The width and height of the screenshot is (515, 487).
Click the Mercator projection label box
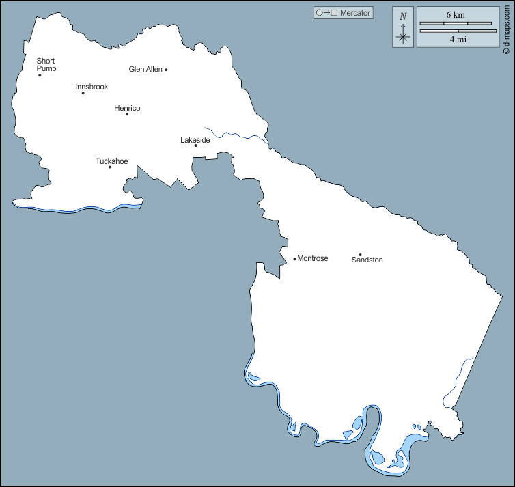[344, 13]
